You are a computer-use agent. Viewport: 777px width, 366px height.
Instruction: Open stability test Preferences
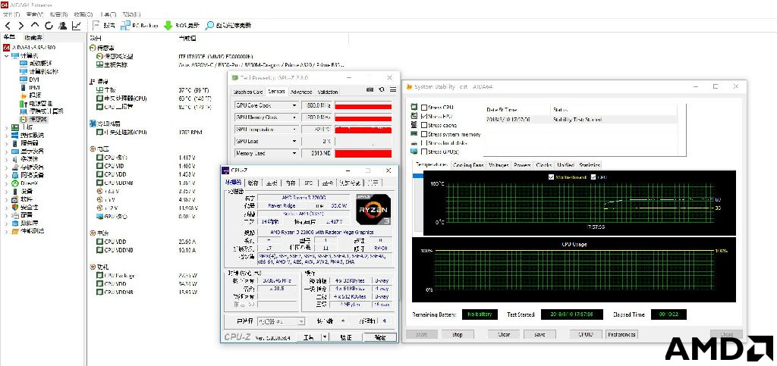tap(622, 334)
